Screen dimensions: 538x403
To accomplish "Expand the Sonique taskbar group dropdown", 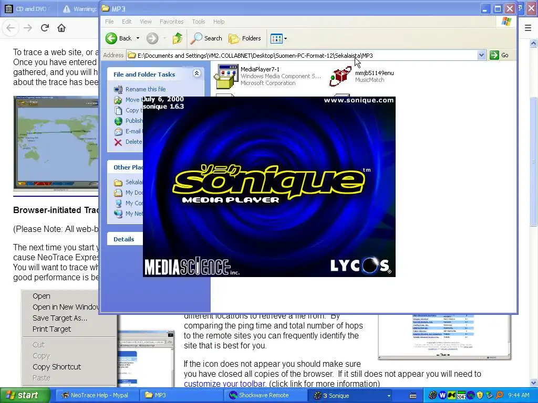I will pos(389,396).
